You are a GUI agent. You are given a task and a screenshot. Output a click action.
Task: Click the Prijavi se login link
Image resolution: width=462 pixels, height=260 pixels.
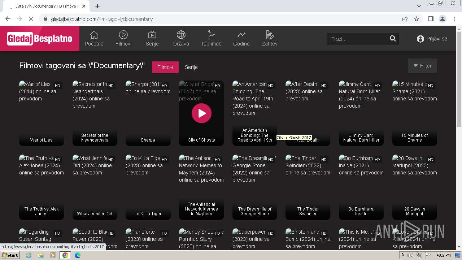tap(432, 39)
